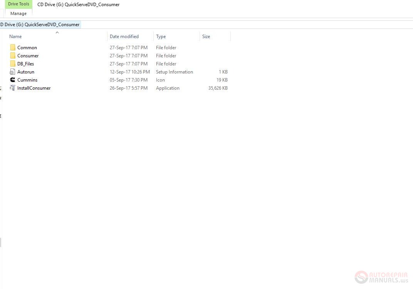
Task: Open the Drive Tools ribbon tab
Action: click(x=19, y=4)
